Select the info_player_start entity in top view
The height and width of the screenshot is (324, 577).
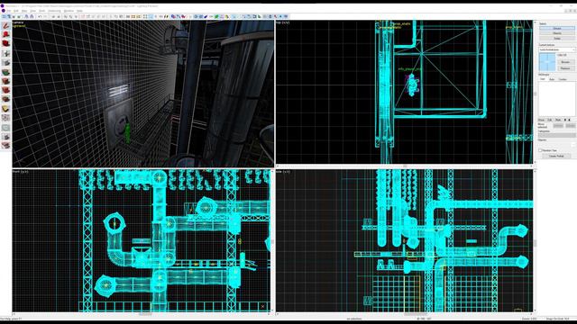412,85
